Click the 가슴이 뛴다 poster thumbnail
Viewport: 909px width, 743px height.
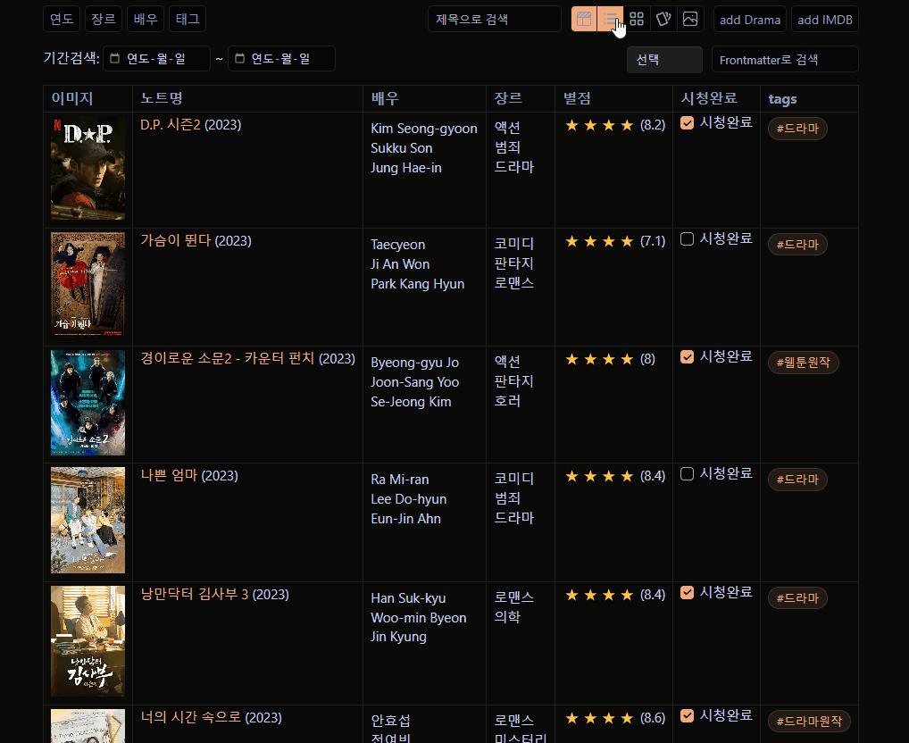[88, 285]
